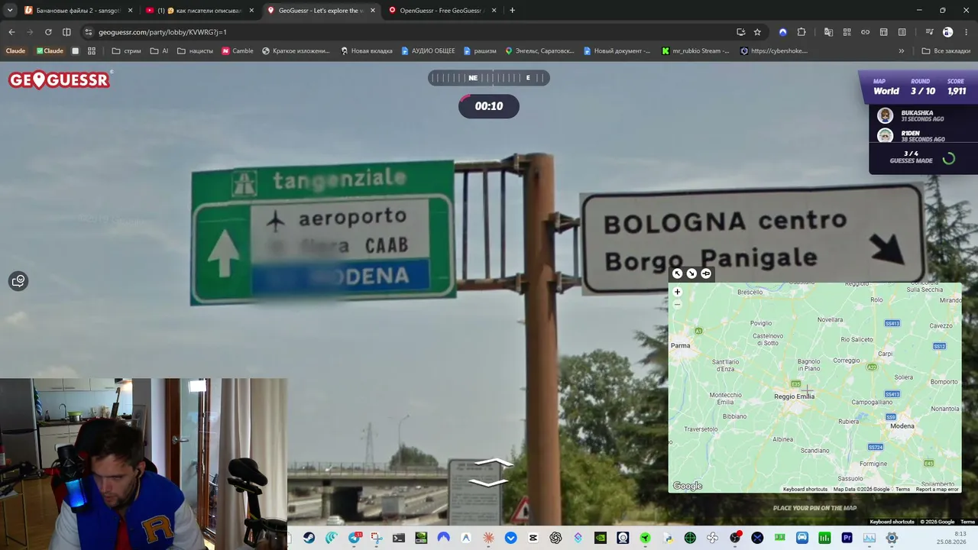Open the Краткое изложение bookmark
Image resolution: width=978 pixels, height=550 pixels.
pyautogui.click(x=295, y=51)
